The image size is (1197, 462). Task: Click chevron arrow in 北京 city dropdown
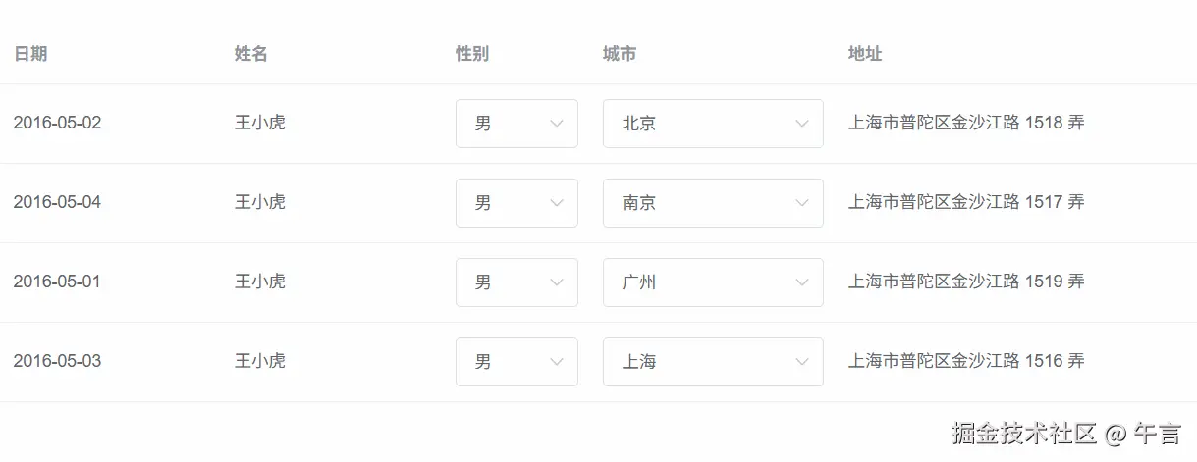(x=802, y=124)
